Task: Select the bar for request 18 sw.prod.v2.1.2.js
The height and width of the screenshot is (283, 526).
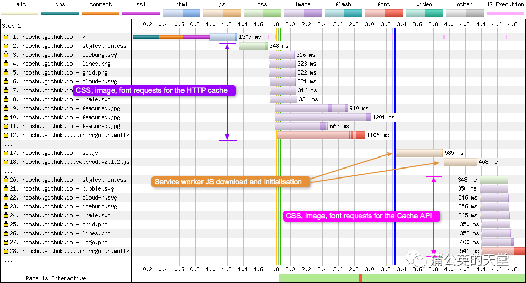Action: (x=460, y=162)
